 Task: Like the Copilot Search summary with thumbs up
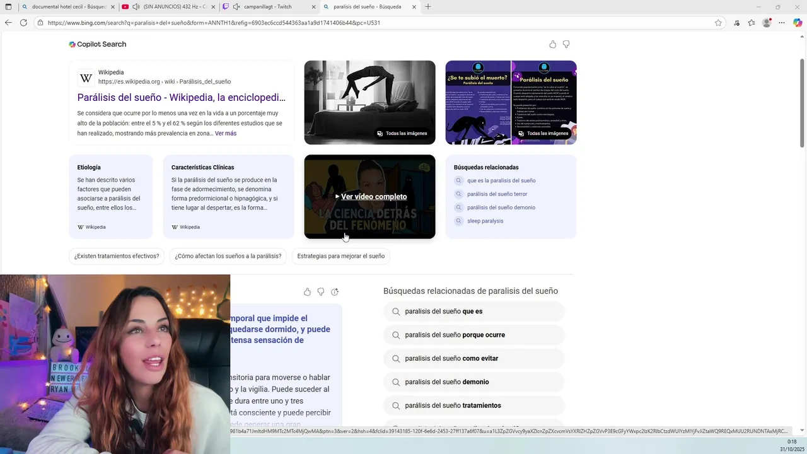pos(552,44)
